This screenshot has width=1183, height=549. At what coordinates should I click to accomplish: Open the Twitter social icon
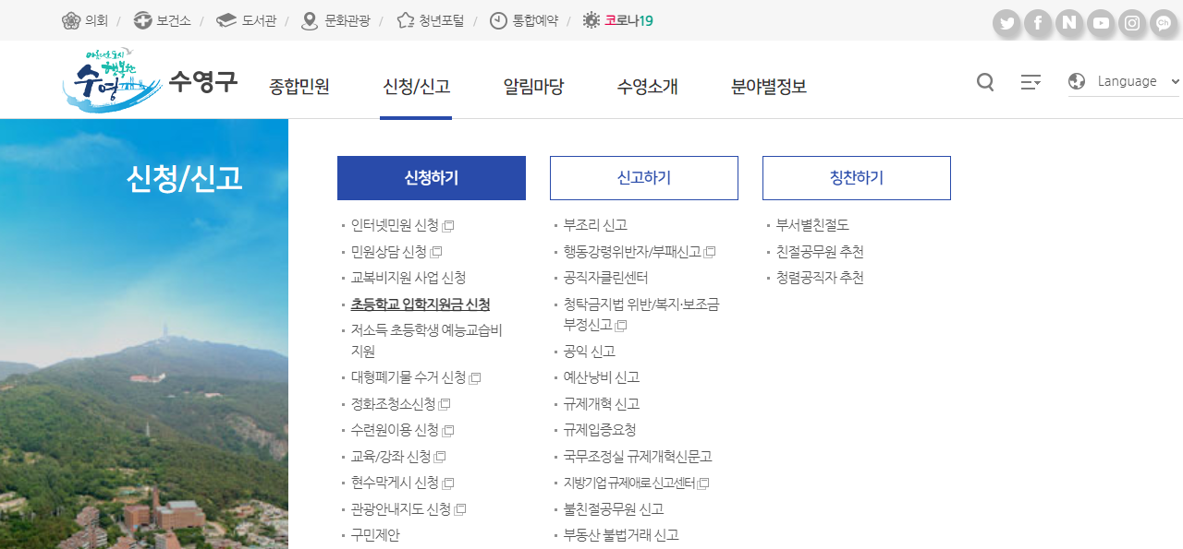pyautogui.click(x=1006, y=23)
